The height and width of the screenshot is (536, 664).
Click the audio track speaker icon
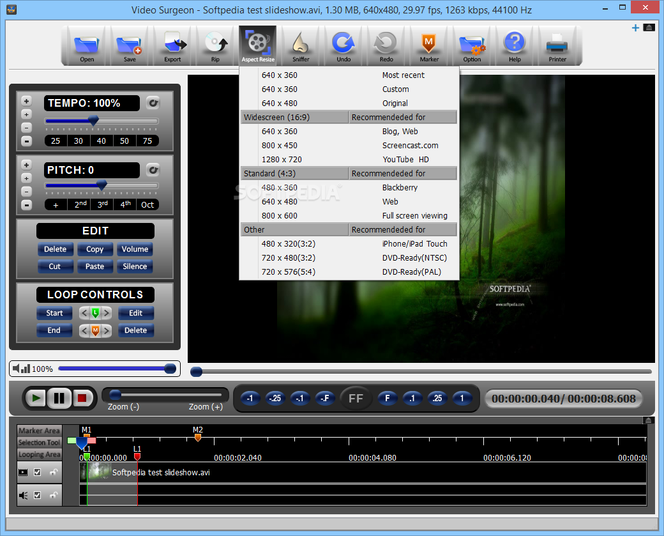23,495
